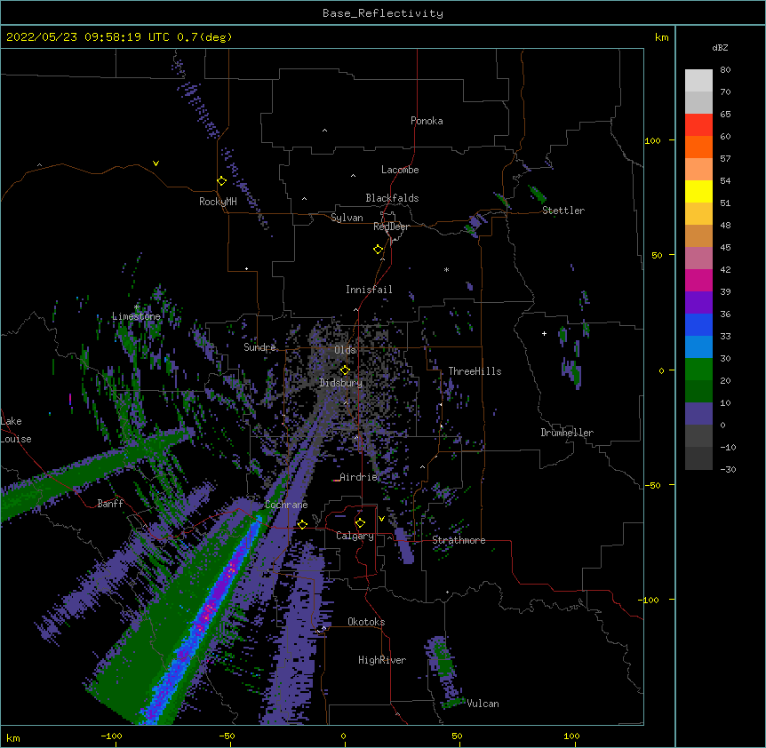766x748 pixels.
Task: Pick the pink 45 dBZ legend swatch
Action: click(698, 258)
